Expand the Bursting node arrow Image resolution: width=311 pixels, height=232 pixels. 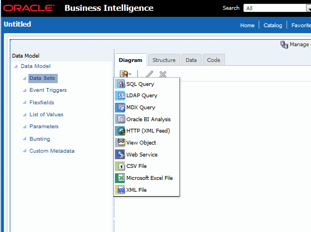pos(25,139)
